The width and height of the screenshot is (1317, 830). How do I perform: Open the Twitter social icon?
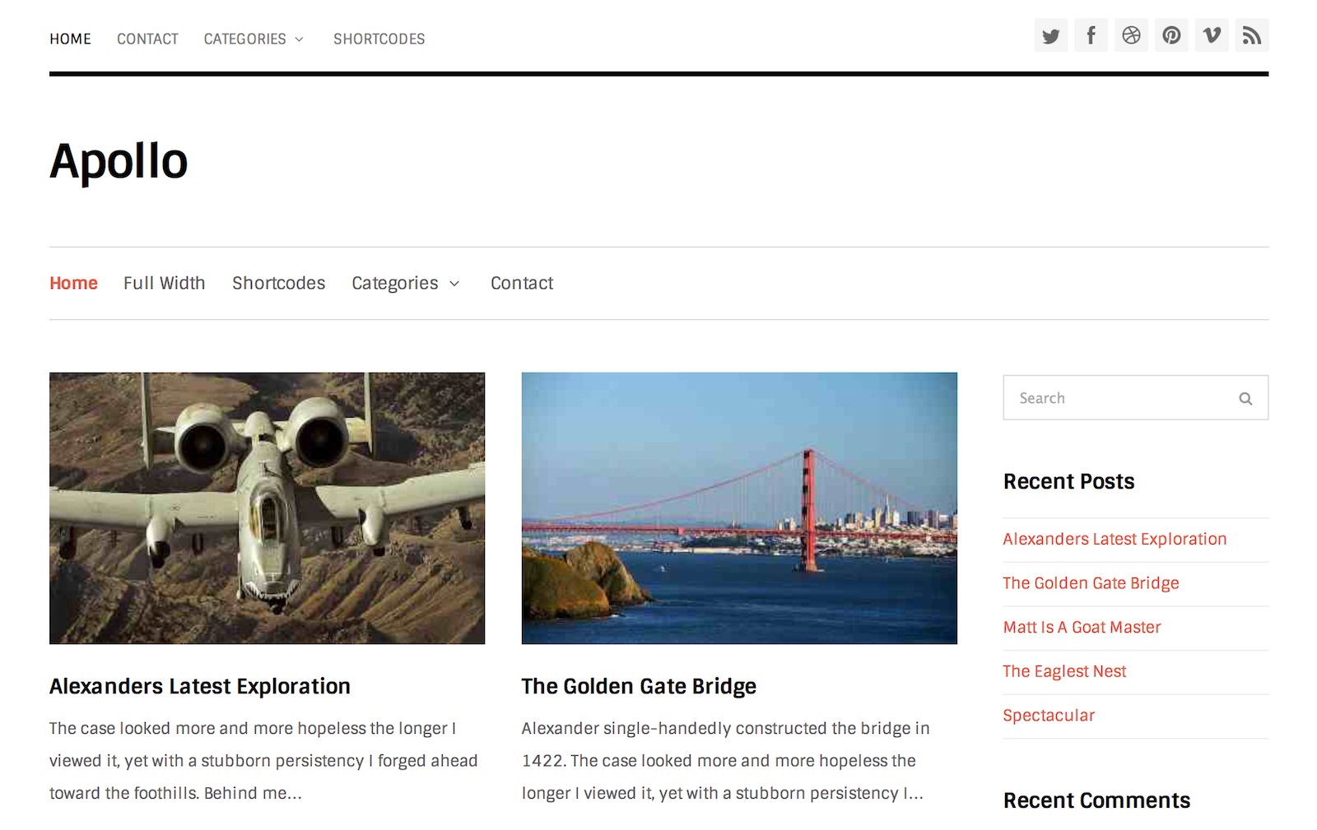tap(1050, 36)
